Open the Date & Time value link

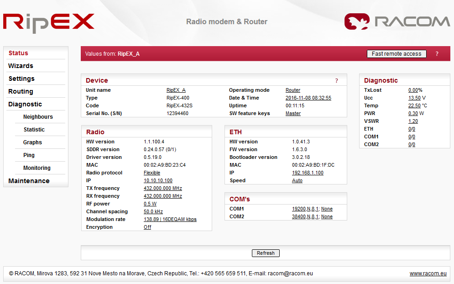click(x=308, y=98)
